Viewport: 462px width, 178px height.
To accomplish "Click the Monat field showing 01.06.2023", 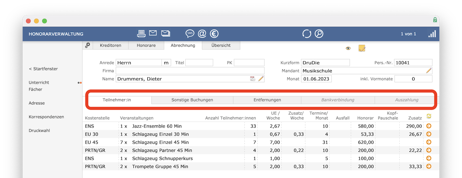I will pyautogui.click(x=316, y=79).
